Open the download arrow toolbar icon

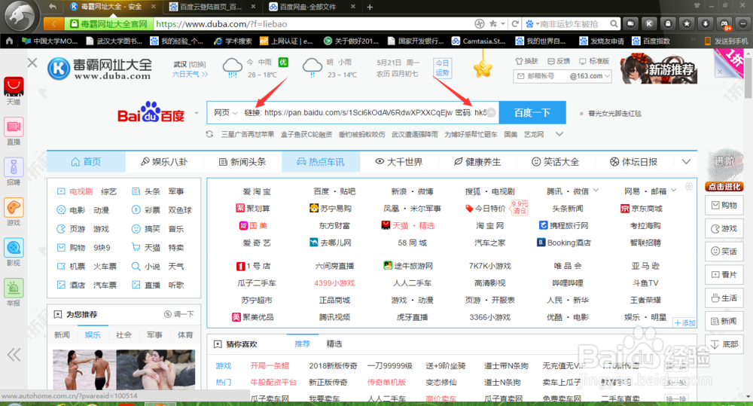pyautogui.click(x=705, y=23)
